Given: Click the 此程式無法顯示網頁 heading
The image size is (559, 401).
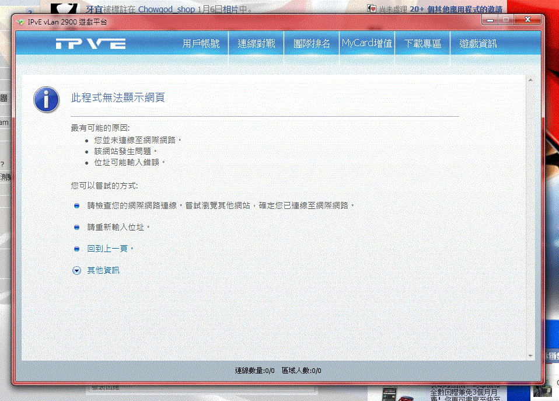Looking at the screenshot, I should tap(118, 97).
